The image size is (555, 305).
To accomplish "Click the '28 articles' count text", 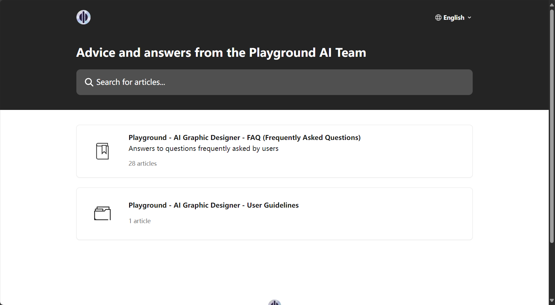I will [143, 163].
